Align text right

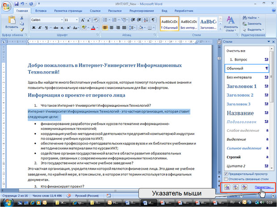[x=118, y=28]
